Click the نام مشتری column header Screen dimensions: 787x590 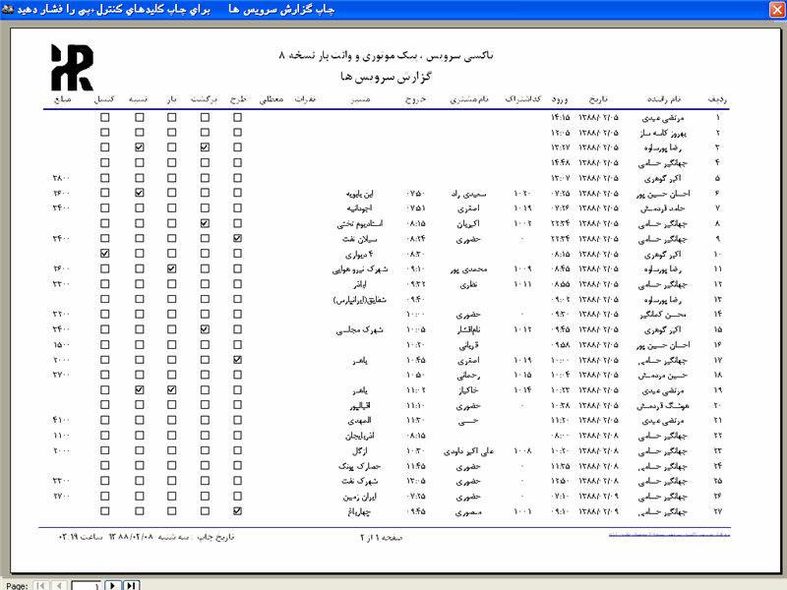tap(469, 99)
